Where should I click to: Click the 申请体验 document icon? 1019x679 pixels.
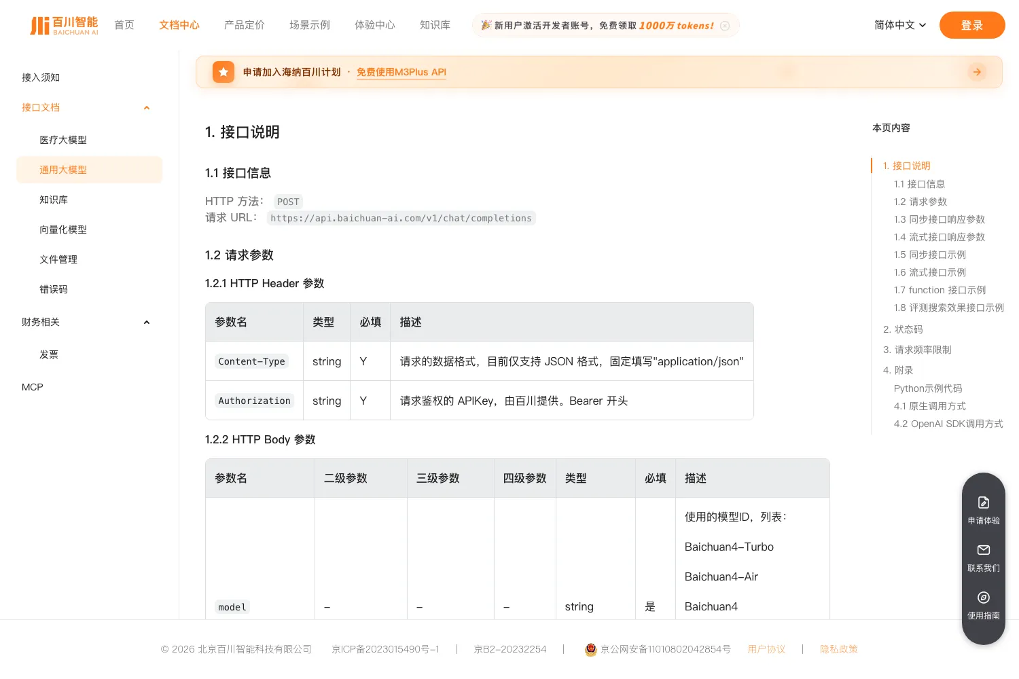[984, 502]
